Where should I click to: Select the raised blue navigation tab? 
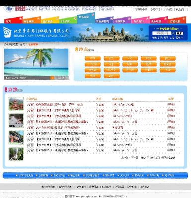point(86,18)
